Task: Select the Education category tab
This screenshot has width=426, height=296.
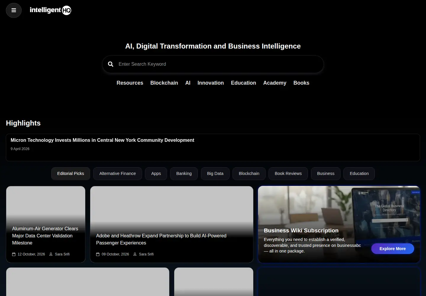Action: tap(359, 173)
